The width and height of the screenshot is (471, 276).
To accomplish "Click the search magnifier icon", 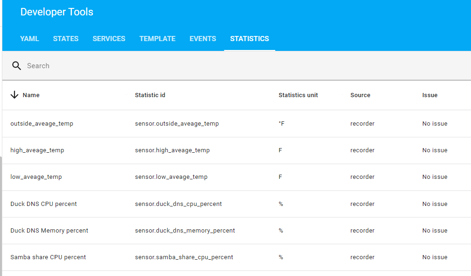I will [x=16, y=65].
